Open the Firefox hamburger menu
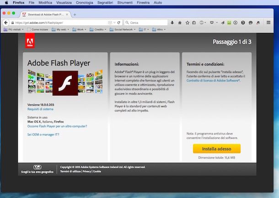279x198 pixels. pos(268,22)
